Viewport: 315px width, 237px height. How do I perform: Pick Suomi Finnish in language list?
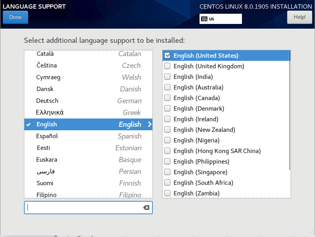coord(88,183)
